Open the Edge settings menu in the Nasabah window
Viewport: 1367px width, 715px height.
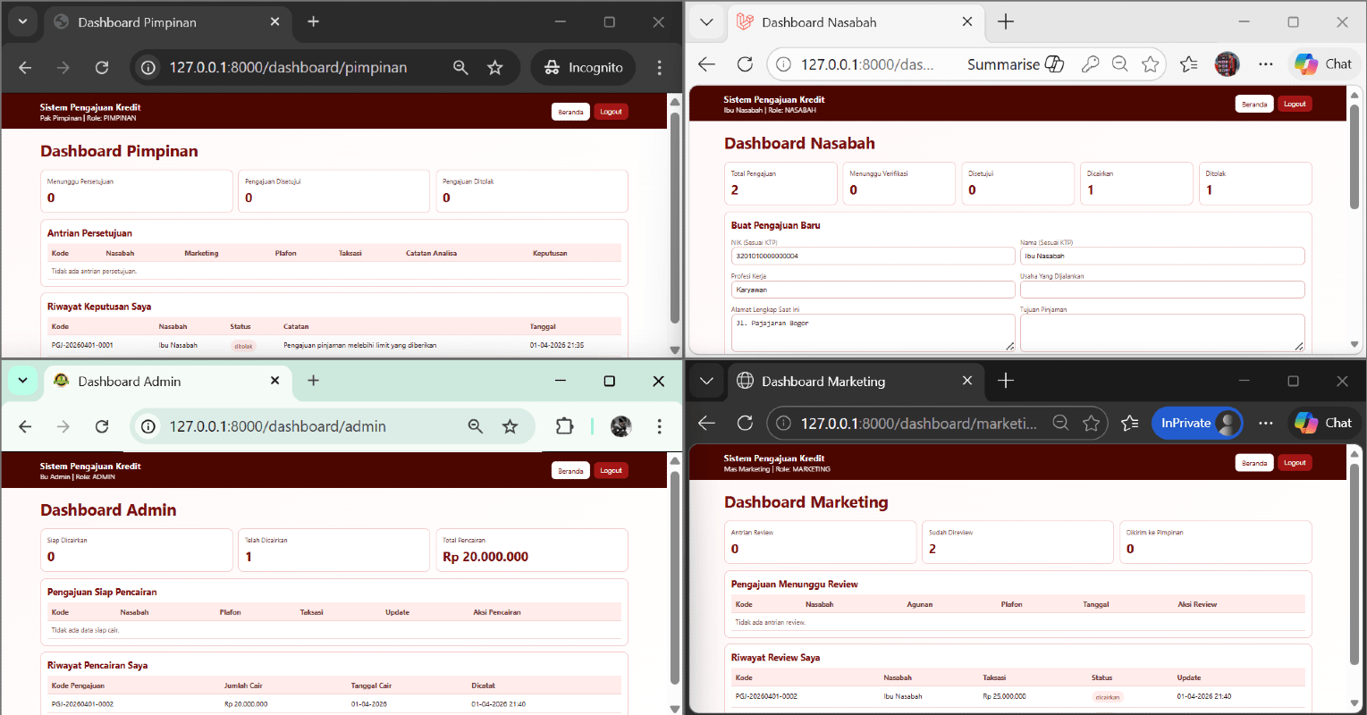click(x=1265, y=64)
